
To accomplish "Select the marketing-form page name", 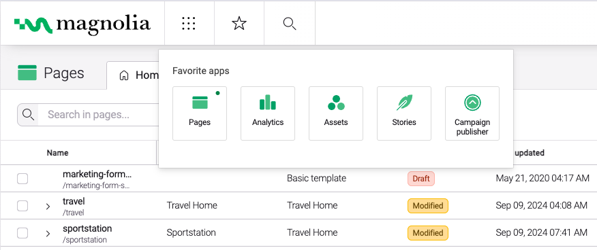I will point(97,175).
